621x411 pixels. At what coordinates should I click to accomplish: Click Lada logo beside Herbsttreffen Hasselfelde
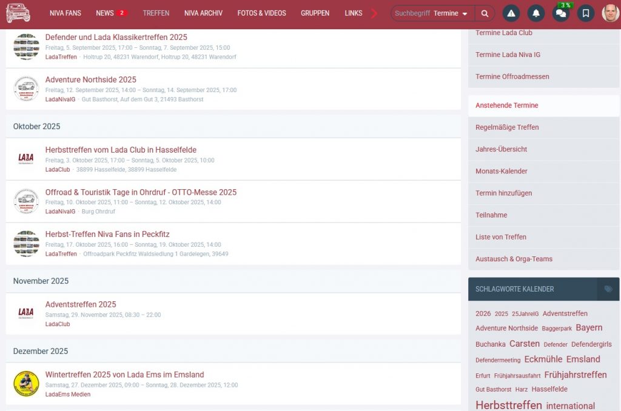tap(26, 159)
